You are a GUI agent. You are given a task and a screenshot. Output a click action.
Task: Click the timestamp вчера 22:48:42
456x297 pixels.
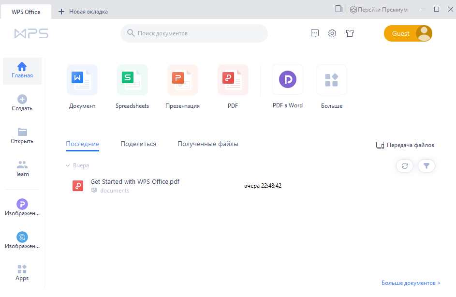coord(263,186)
